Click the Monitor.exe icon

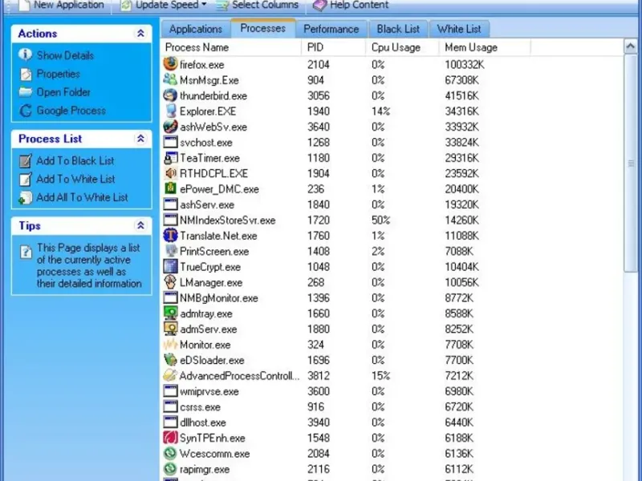click(x=170, y=344)
